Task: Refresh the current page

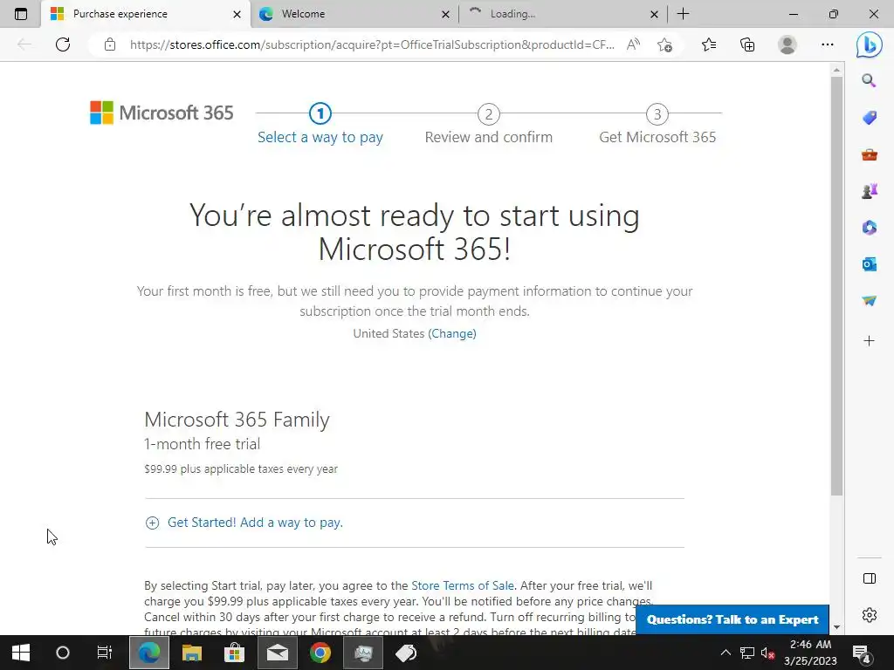Action: point(63,44)
